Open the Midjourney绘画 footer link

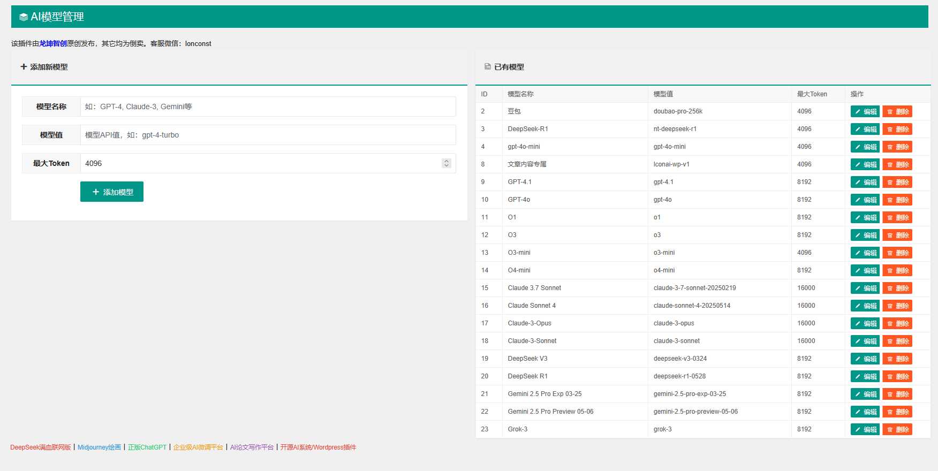tap(100, 447)
